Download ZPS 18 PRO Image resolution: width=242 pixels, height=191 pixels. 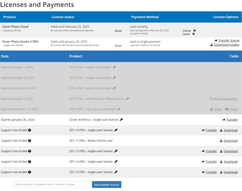tap(231, 130)
